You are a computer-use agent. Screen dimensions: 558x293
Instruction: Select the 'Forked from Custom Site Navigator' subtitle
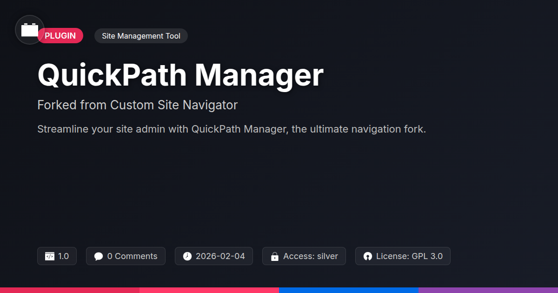pos(137,105)
